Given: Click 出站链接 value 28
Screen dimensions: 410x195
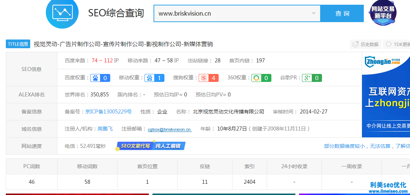Looking at the screenshot, I should pyautogui.click(x=218, y=61).
